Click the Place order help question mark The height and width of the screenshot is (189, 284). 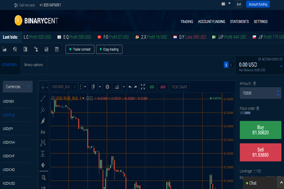tap(257, 109)
